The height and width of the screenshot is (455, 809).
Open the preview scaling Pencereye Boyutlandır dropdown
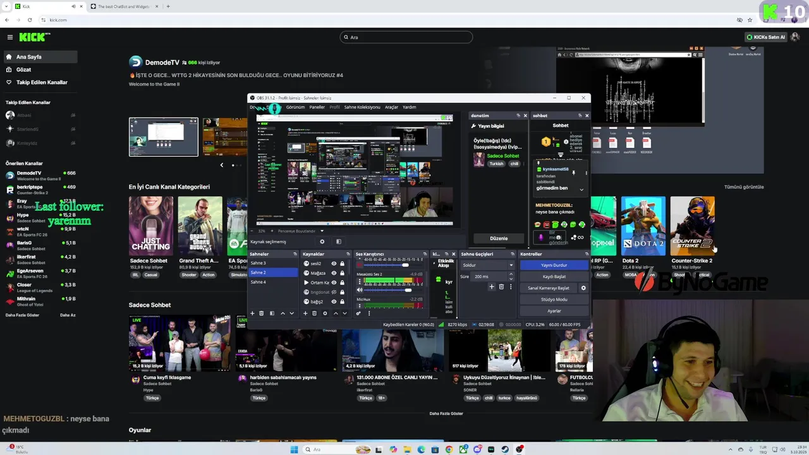pos(300,231)
